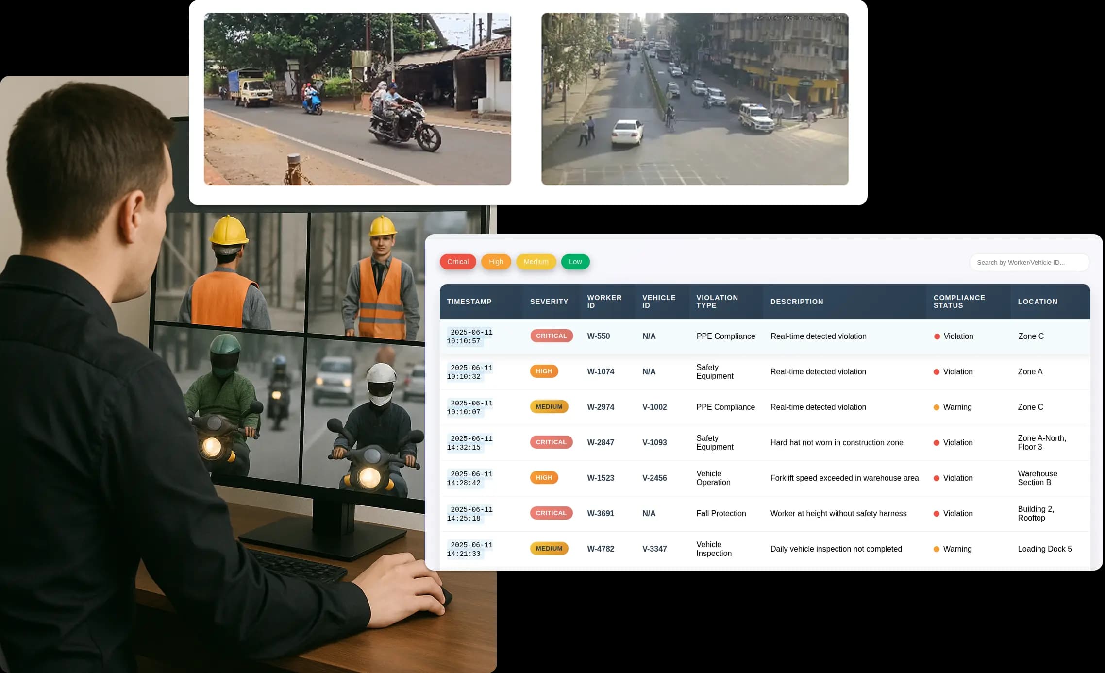Click timestamp 2025-06-11 14:32:15
Image resolution: width=1105 pixels, height=673 pixels.
click(469, 443)
